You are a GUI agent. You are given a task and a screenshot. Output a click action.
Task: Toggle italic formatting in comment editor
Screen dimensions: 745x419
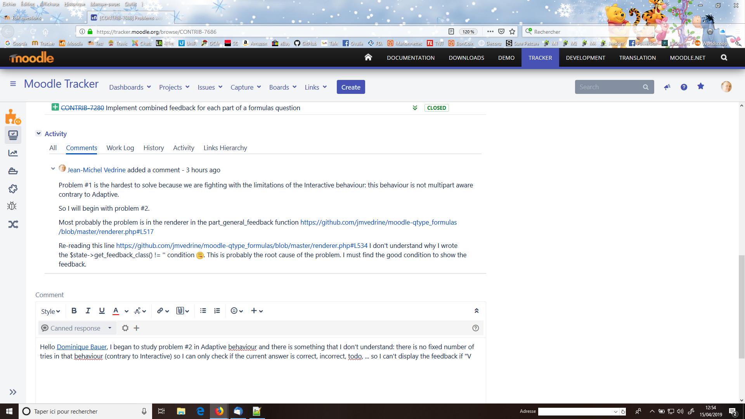(x=88, y=311)
